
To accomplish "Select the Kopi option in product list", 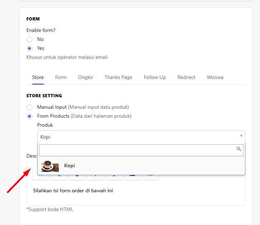I will coord(141,165).
